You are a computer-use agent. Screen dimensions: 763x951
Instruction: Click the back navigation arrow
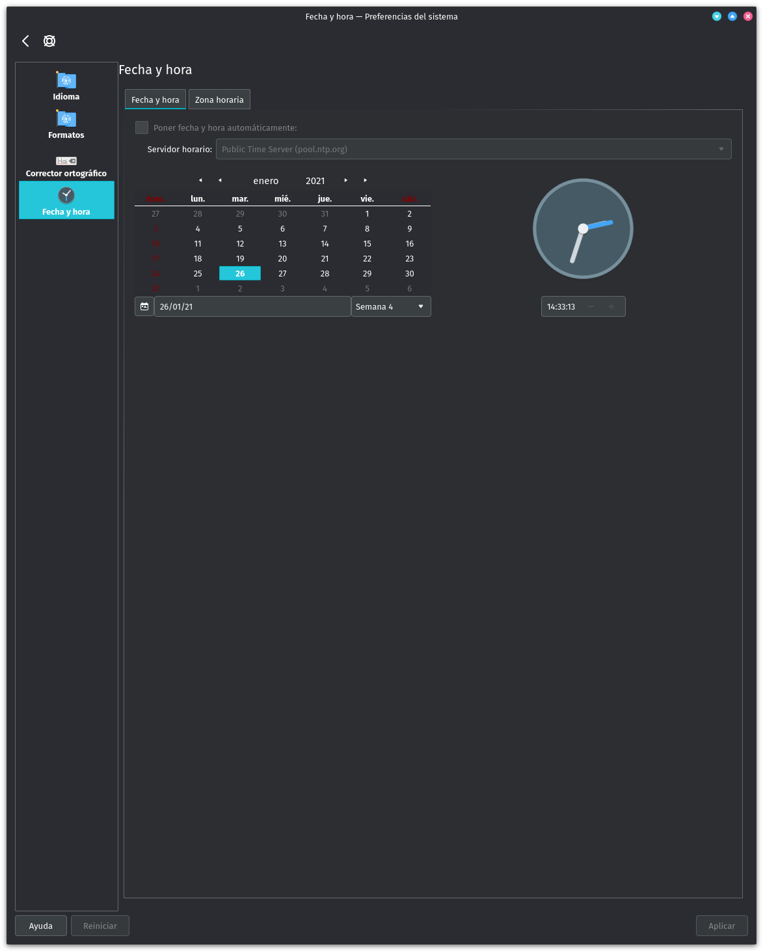coord(25,40)
